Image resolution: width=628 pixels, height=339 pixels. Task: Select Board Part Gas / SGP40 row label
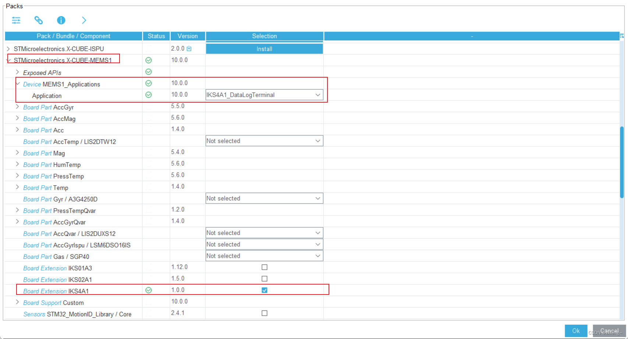coord(56,257)
